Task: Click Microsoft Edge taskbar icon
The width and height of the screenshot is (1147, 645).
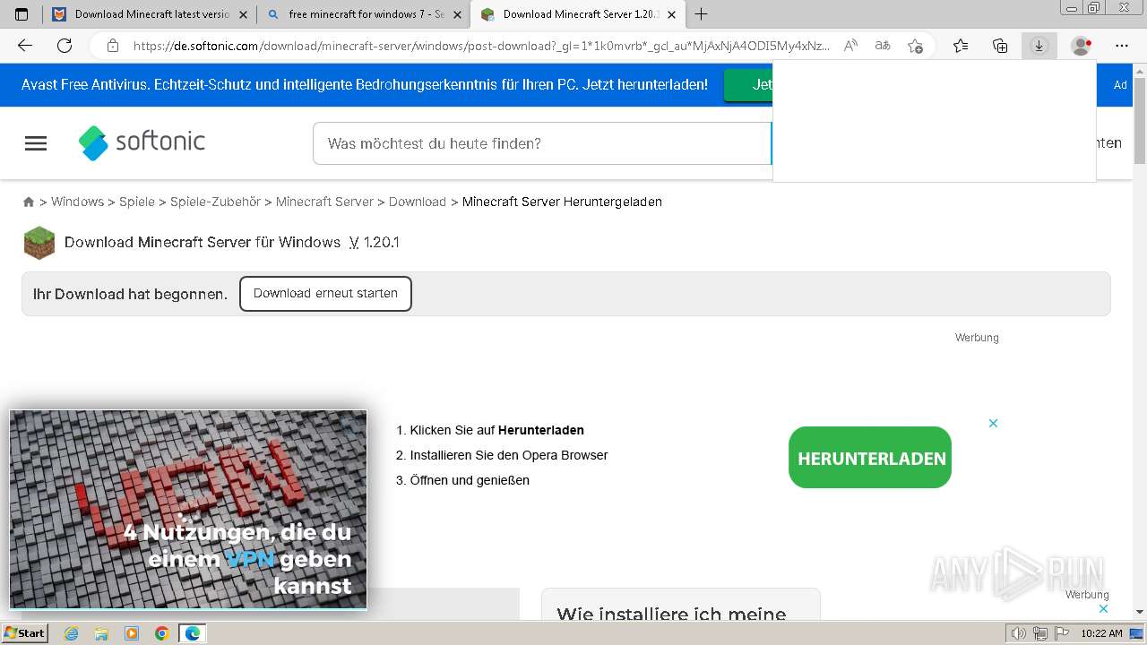Action: click(193, 633)
